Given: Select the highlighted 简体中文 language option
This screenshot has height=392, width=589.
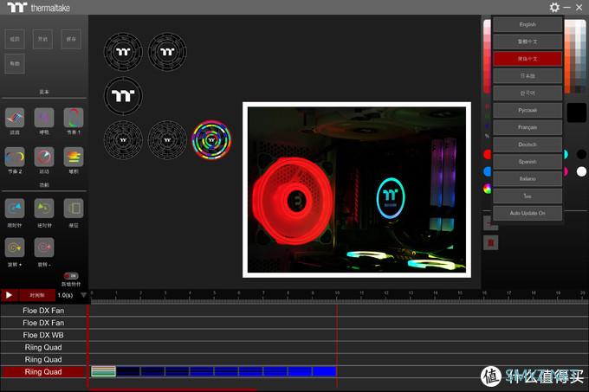Looking at the screenshot, I should coord(528,59).
